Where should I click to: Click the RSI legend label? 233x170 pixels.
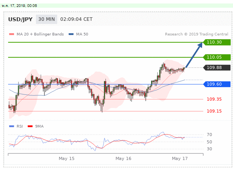20,126
